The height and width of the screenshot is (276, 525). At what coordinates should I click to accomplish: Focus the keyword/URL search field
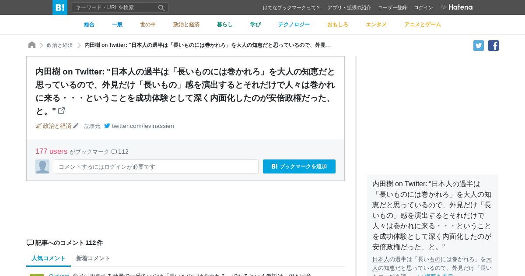pyautogui.click(x=114, y=7)
